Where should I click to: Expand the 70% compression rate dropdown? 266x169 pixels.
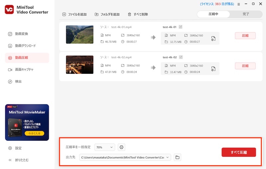[105, 147]
